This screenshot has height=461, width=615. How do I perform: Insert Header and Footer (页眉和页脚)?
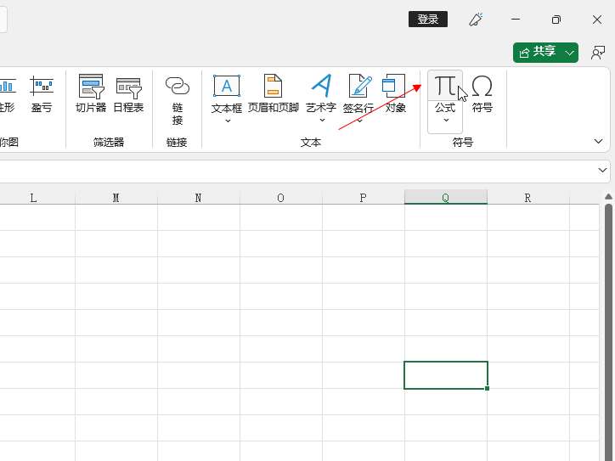click(274, 94)
